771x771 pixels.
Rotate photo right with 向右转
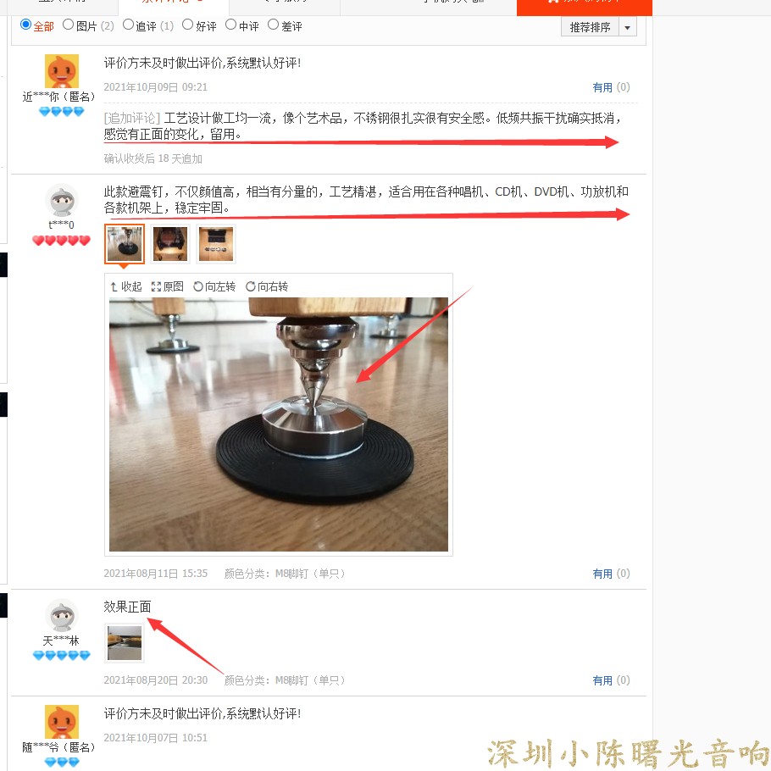click(x=267, y=286)
